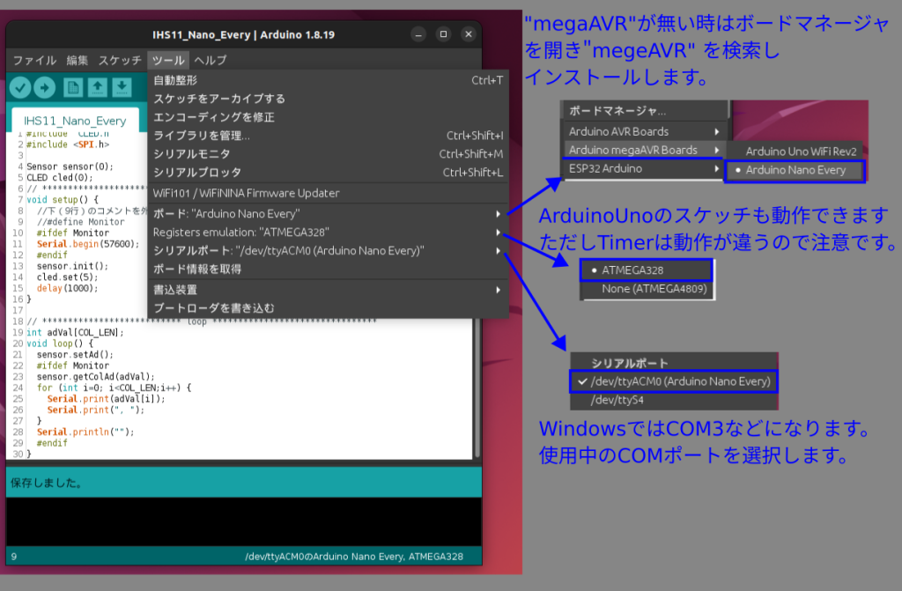Save the sketch with the Save icon
Viewport: 902px width, 591px height.
(122, 87)
